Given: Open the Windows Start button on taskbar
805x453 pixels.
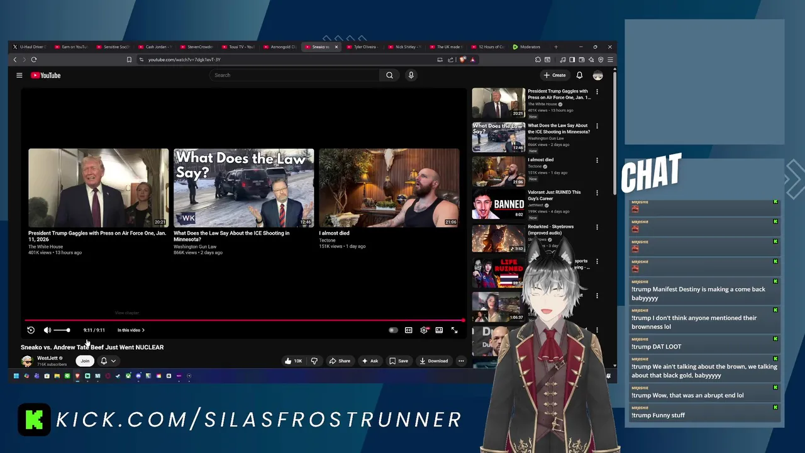Looking at the screenshot, I should (x=16, y=376).
